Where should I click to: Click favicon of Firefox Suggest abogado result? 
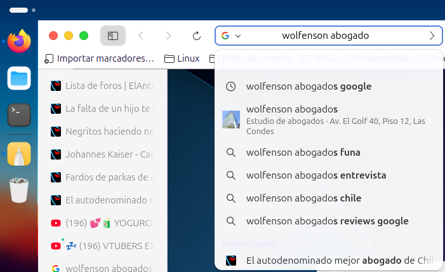(231, 261)
